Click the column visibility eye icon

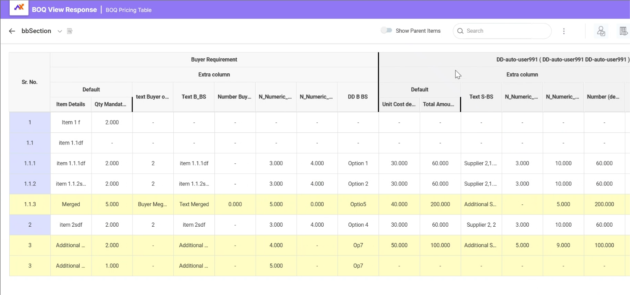(x=623, y=31)
